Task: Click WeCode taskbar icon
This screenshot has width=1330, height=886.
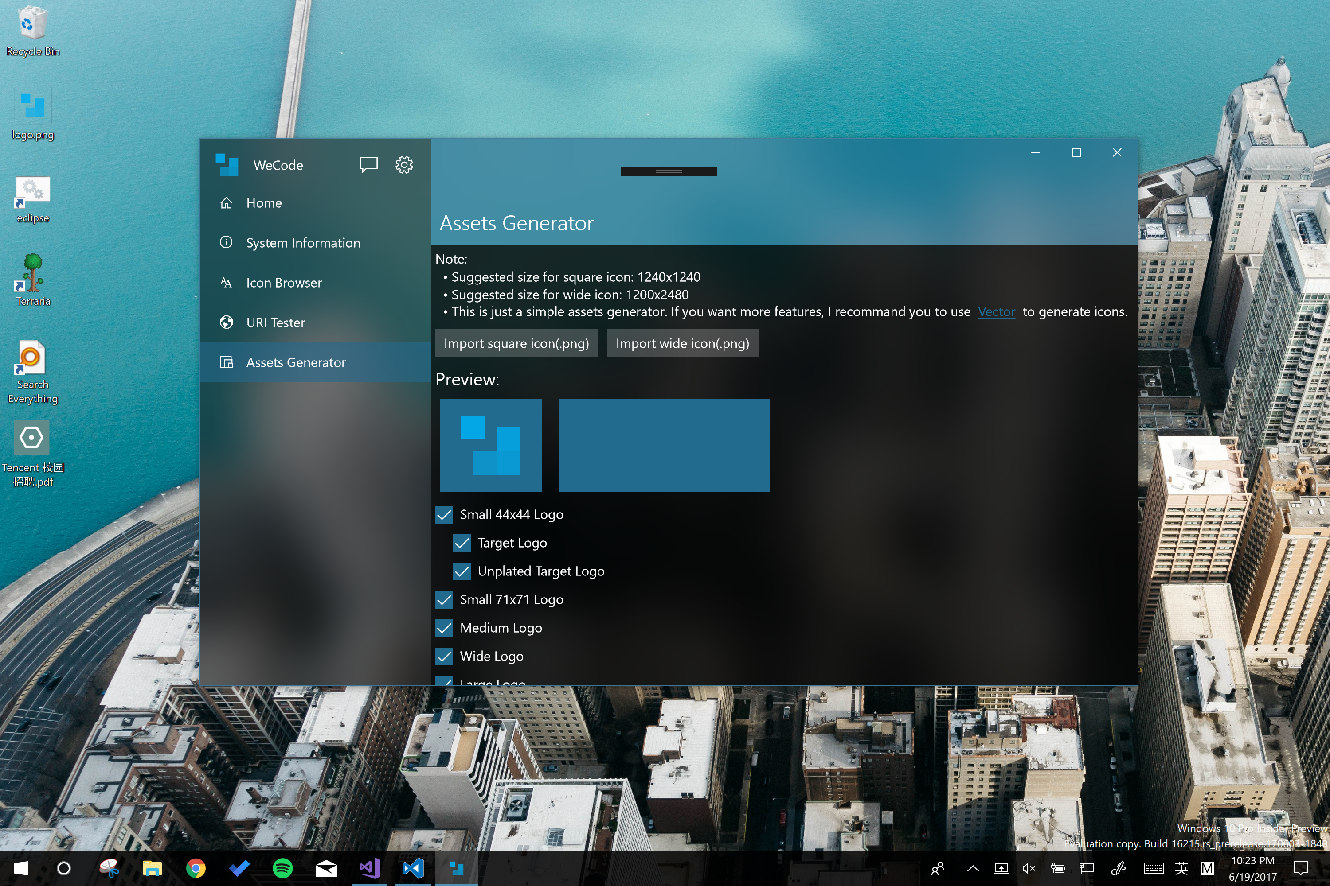Action: (457, 868)
